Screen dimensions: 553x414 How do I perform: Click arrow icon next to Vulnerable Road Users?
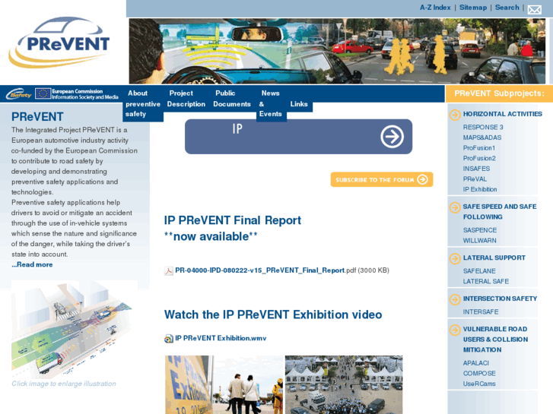tap(455, 330)
